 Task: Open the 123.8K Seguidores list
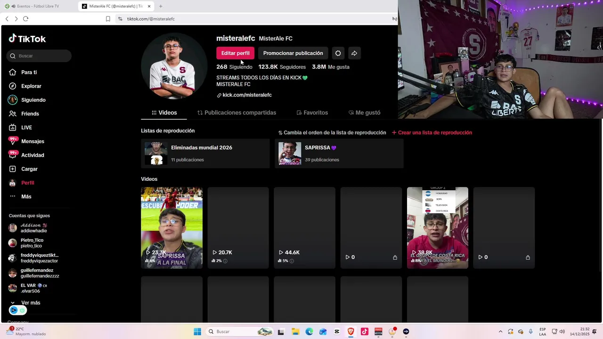point(282,67)
